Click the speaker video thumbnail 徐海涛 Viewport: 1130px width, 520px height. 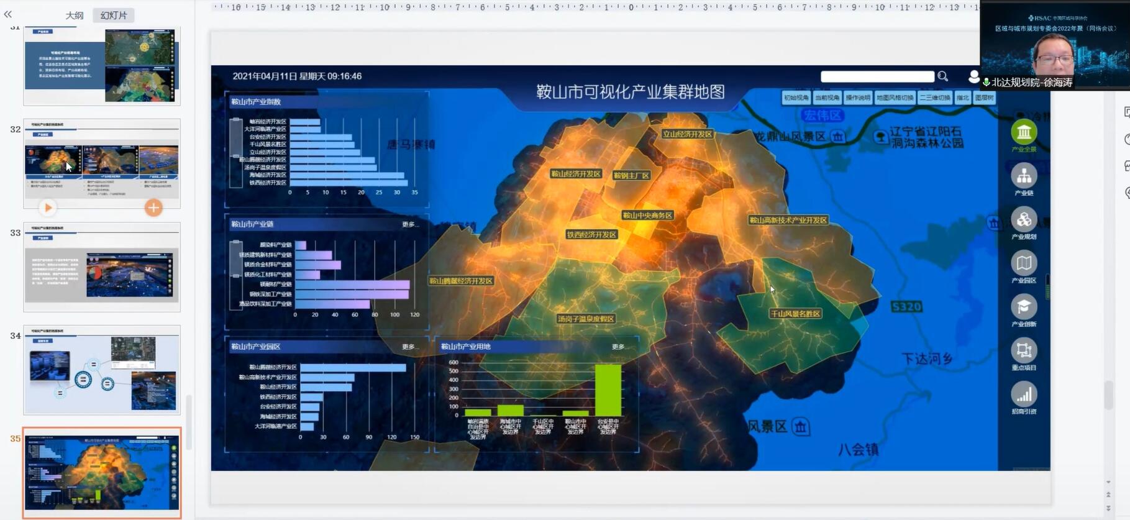click(x=1055, y=45)
